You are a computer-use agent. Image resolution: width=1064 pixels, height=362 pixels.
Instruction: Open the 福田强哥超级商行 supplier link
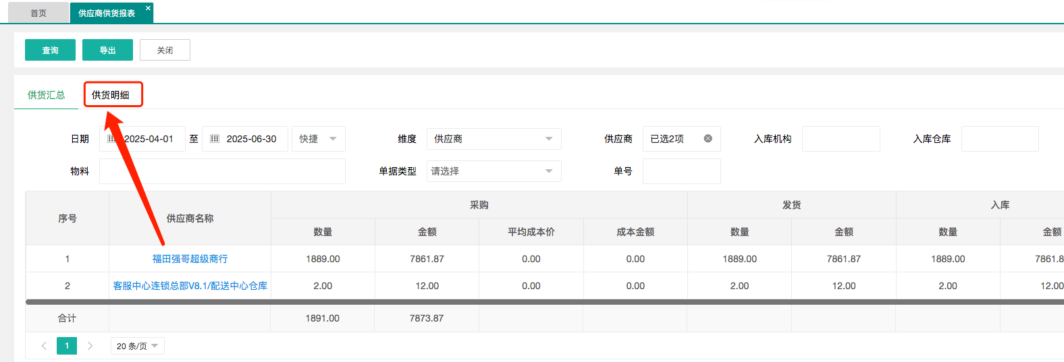190,259
